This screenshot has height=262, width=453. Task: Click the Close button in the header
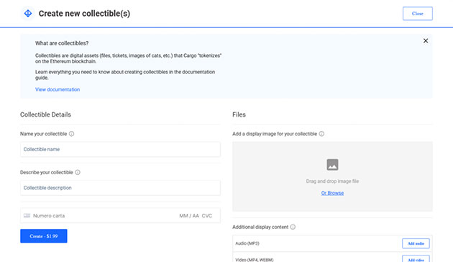(x=418, y=14)
